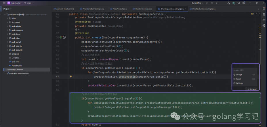Click the add collaborator person icon
This screenshot has height=127, width=267.
(x=228, y=3)
